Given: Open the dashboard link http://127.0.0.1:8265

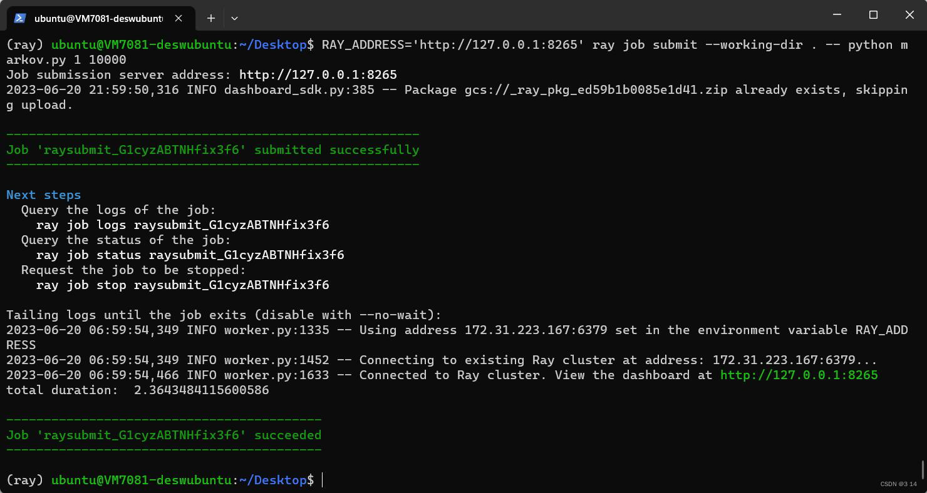Looking at the screenshot, I should [799, 375].
